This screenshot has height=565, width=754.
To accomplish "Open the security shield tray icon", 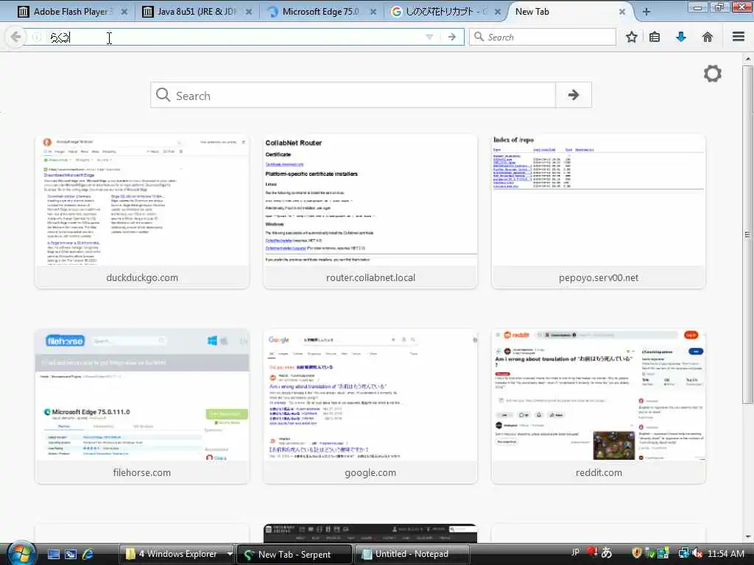I will (637, 553).
